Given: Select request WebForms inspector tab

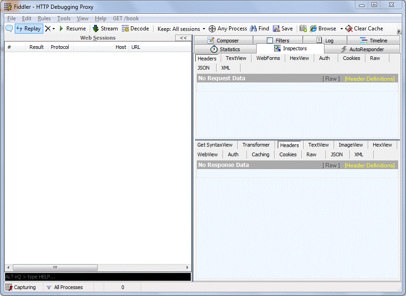Looking at the screenshot, I should (x=268, y=58).
